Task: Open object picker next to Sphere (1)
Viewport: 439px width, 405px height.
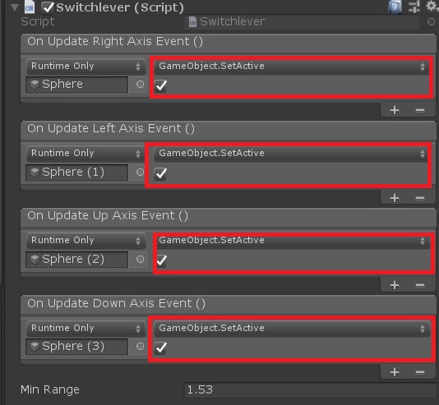Action: tap(140, 172)
